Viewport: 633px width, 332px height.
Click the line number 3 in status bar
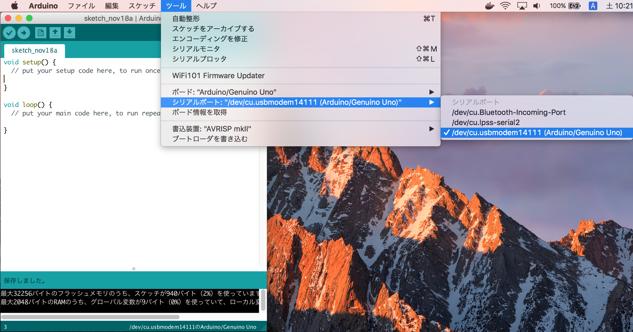click(x=5, y=327)
